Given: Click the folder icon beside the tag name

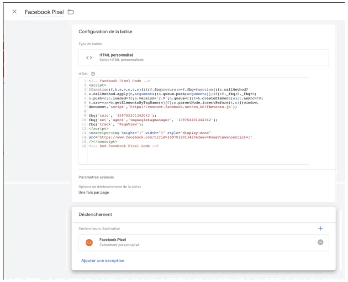Looking at the screenshot, I should 71,12.
